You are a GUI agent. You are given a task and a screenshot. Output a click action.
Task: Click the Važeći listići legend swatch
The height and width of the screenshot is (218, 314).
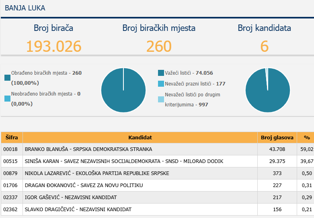pos(161,73)
